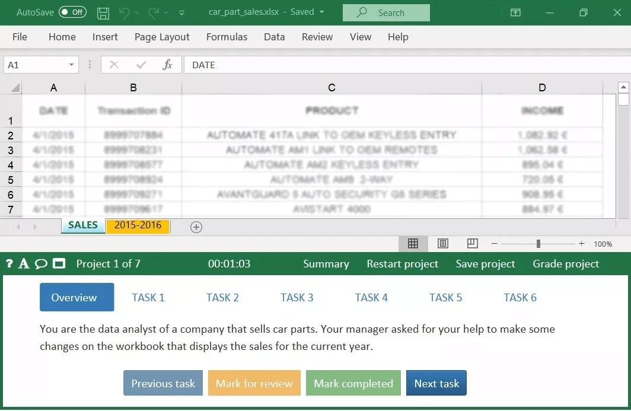Switch to Page Layout view icon

pos(442,244)
